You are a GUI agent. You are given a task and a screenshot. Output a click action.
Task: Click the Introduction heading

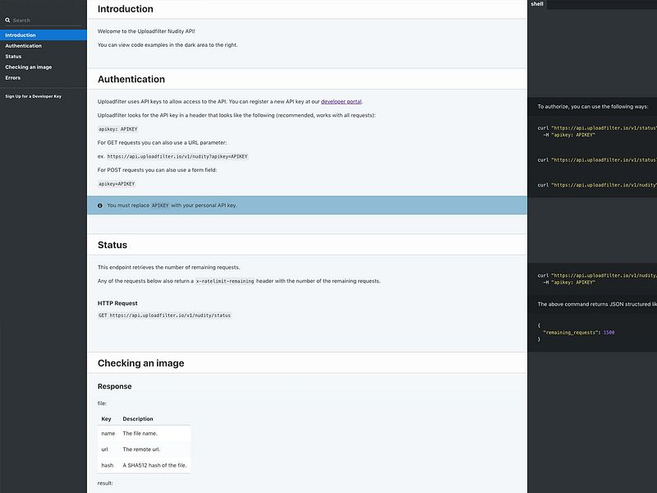(x=126, y=9)
